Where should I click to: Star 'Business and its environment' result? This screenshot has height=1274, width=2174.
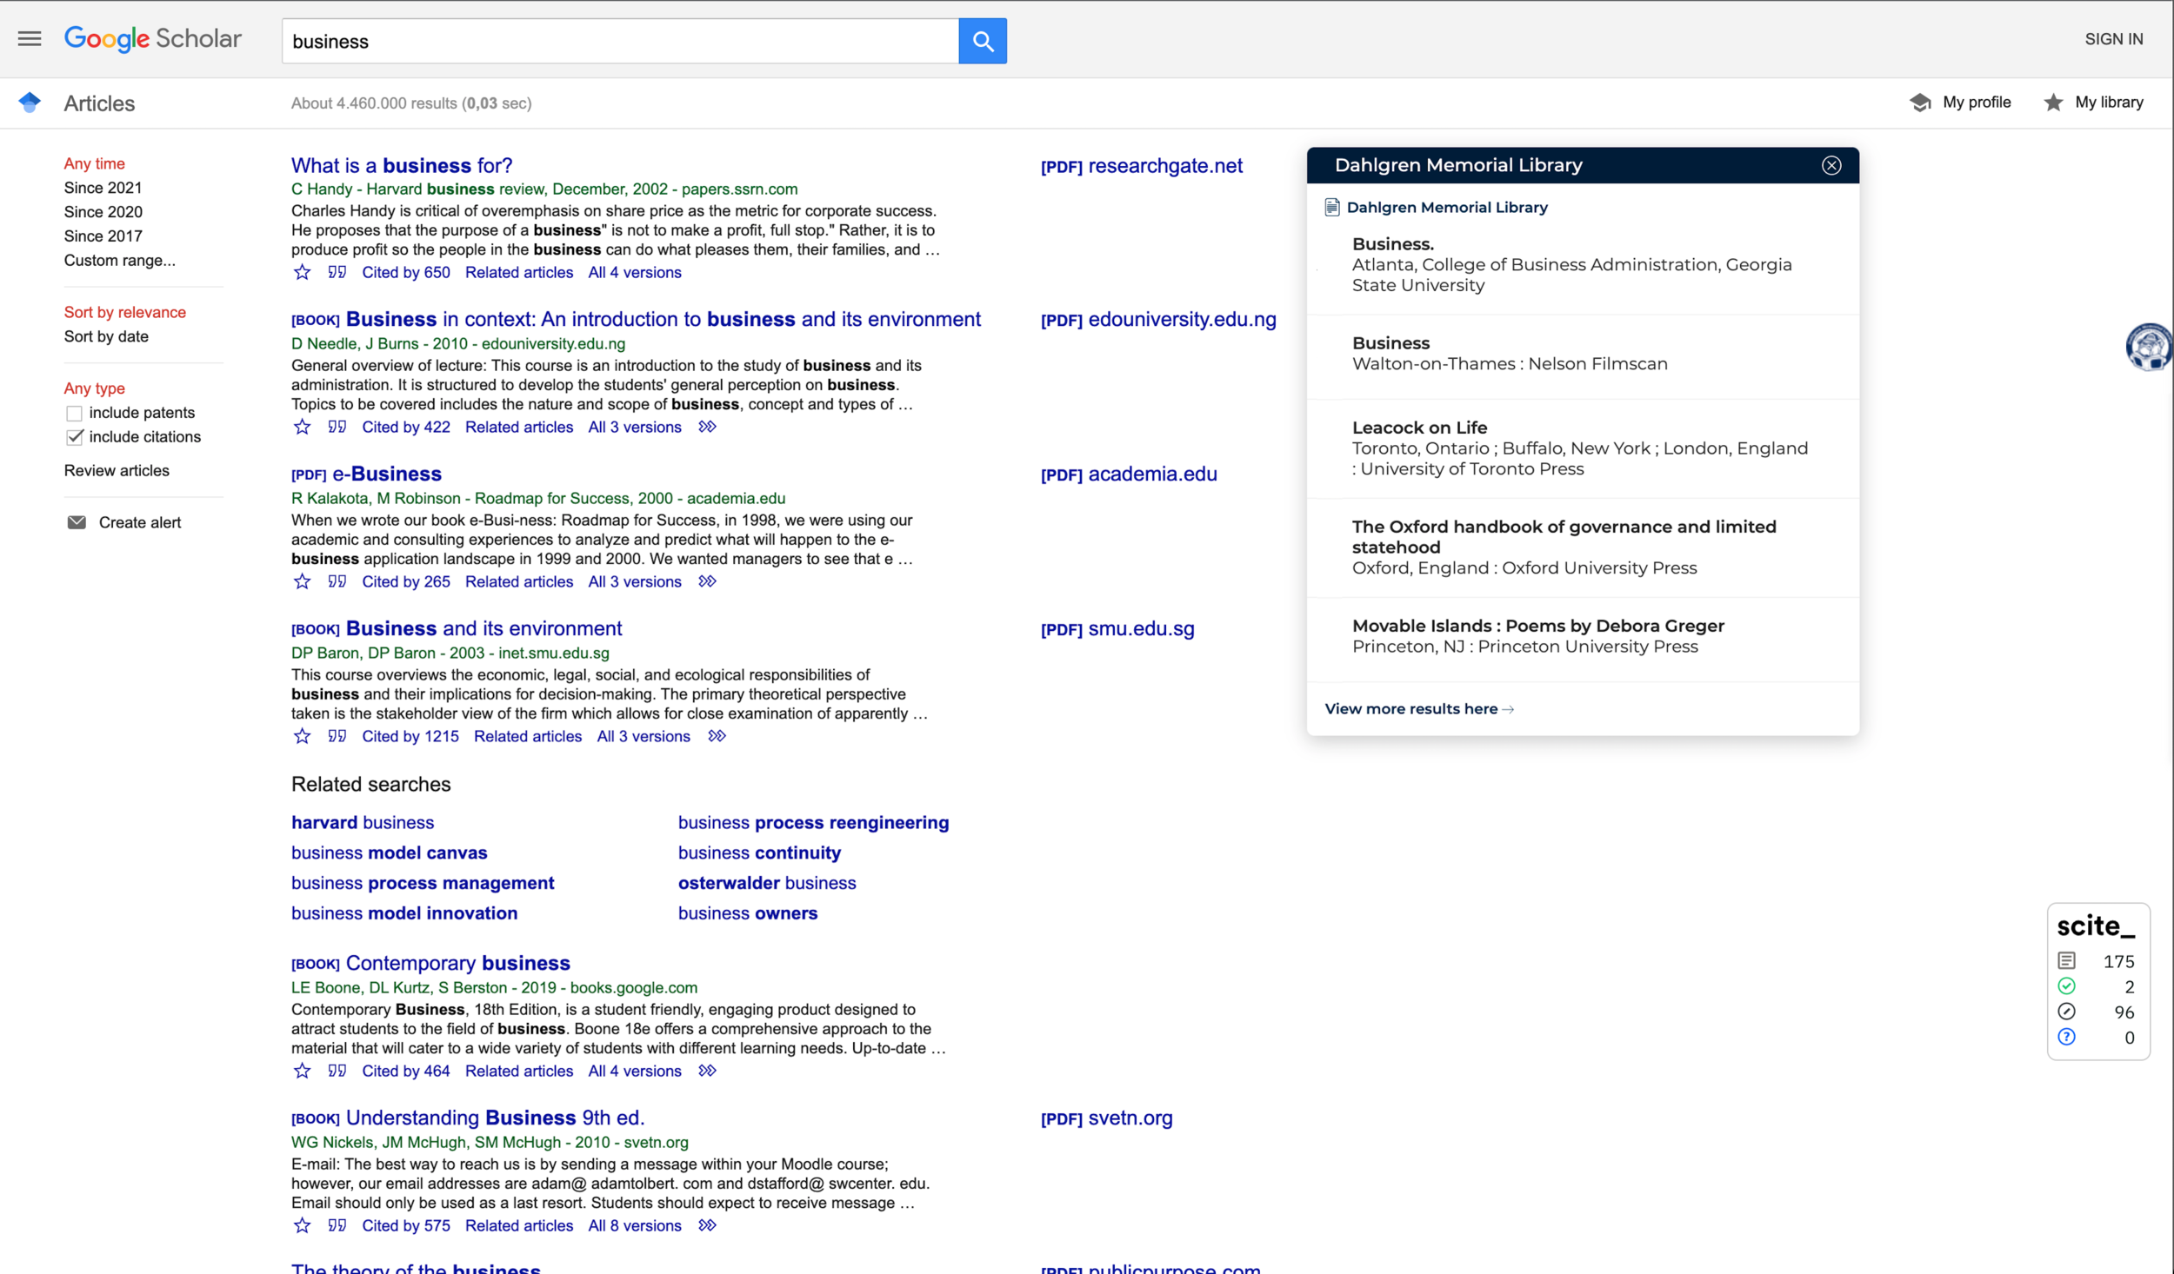pos(302,737)
